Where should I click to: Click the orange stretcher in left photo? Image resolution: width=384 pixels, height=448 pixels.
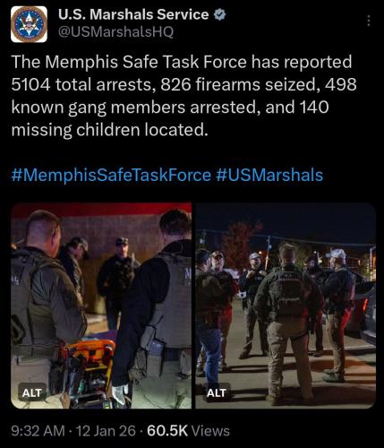90,372
